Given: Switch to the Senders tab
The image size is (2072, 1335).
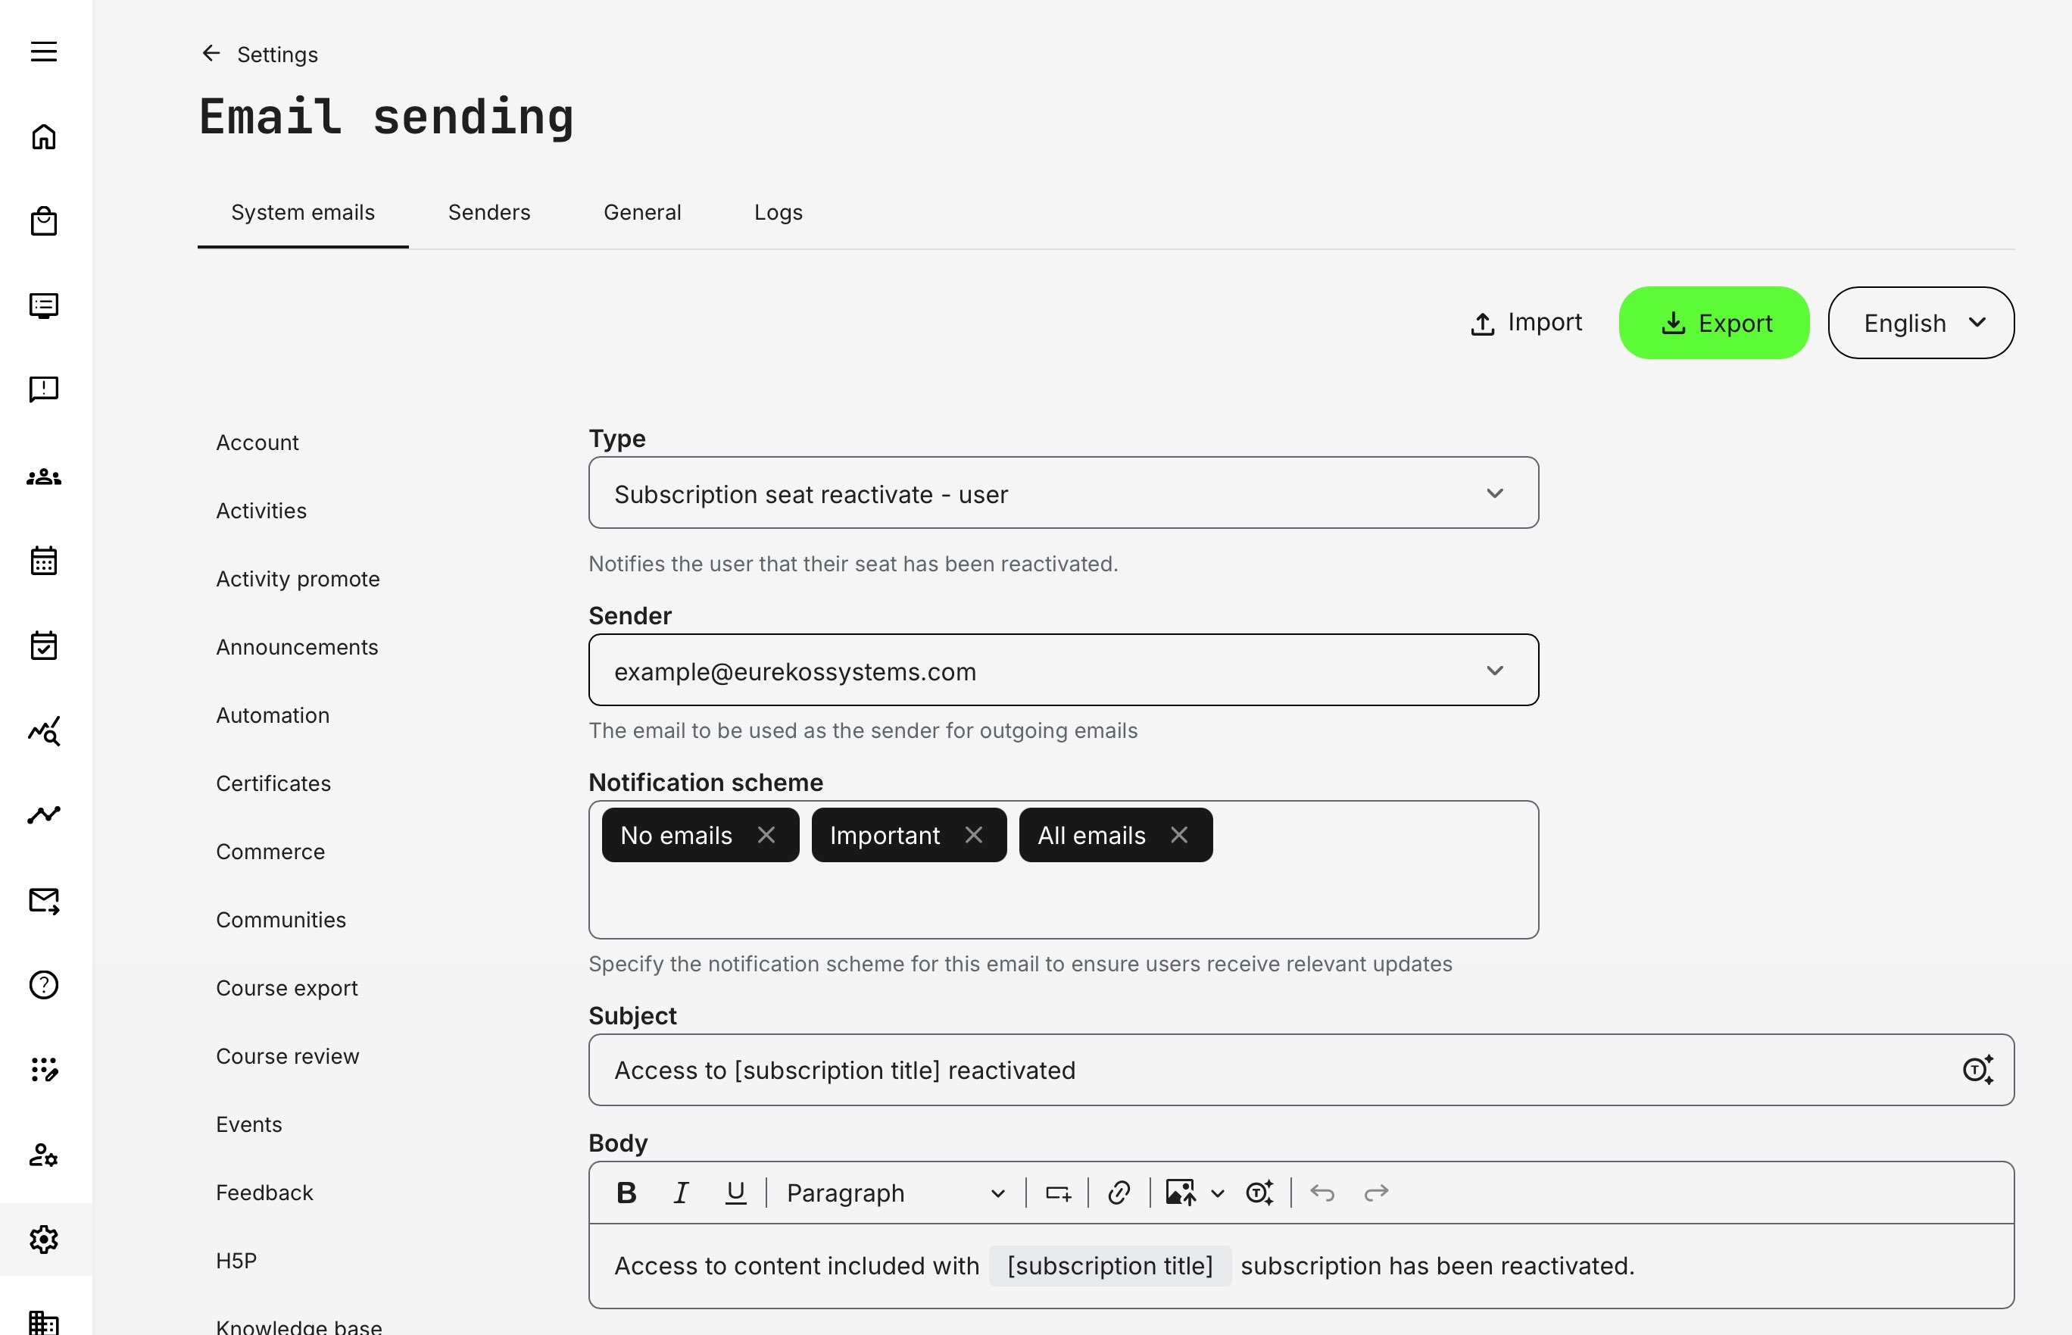Looking at the screenshot, I should point(488,212).
